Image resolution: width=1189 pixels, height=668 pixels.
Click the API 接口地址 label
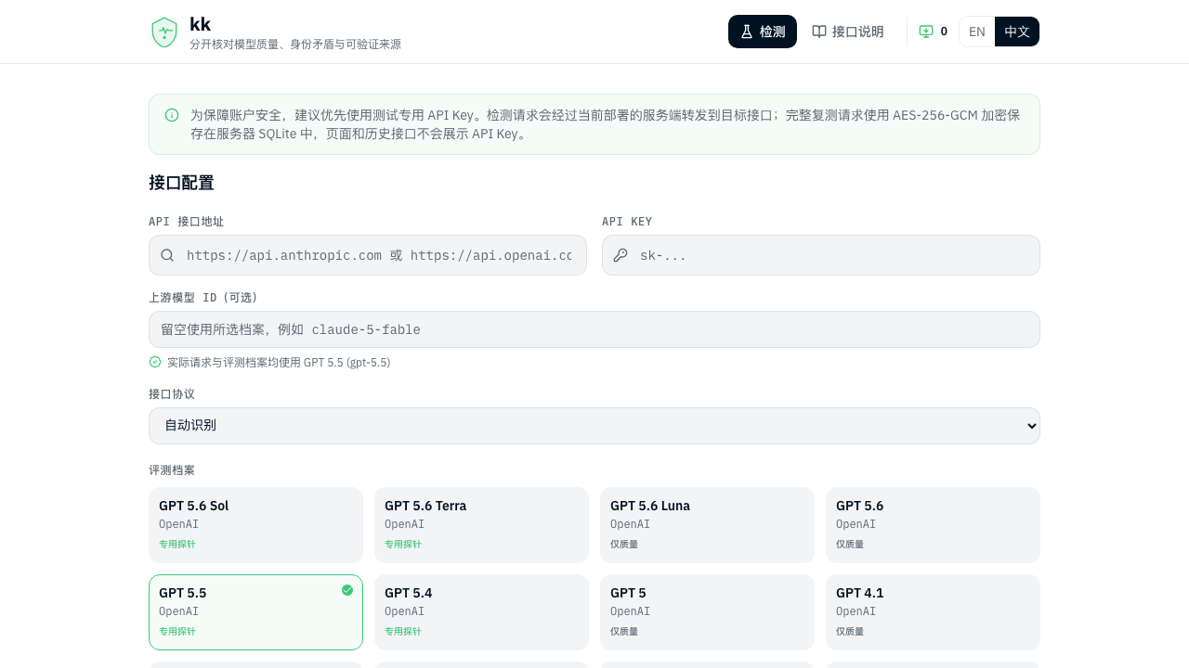(x=186, y=222)
